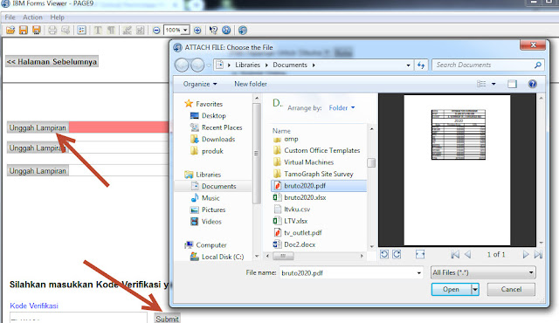Zoom in with the plus icon
Image resolution: width=559 pixels, height=323 pixels.
click(197, 31)
